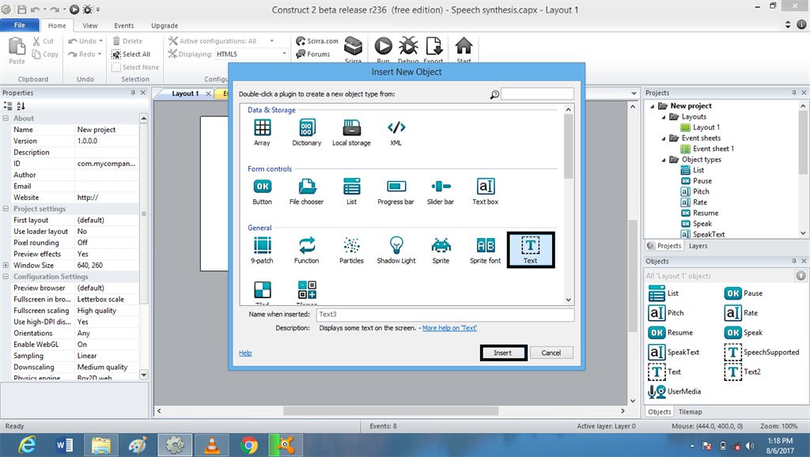
Task: Select SpeechSupported object in Objects panel
Action: tap(762, 352)
